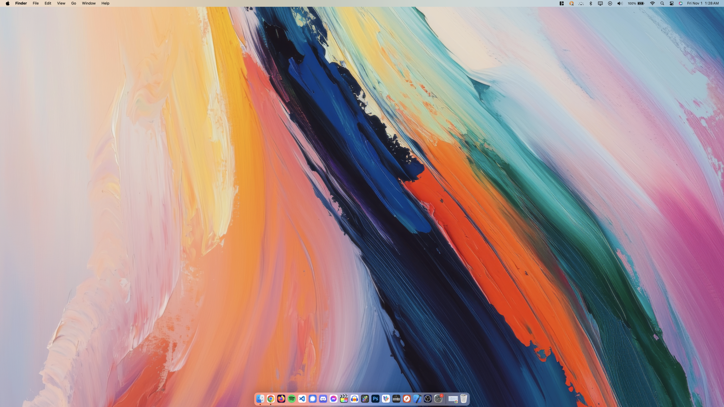Screen dimensions: 724x407
Task: Launch OBS Studio from the dock
Action: (428, 399)
